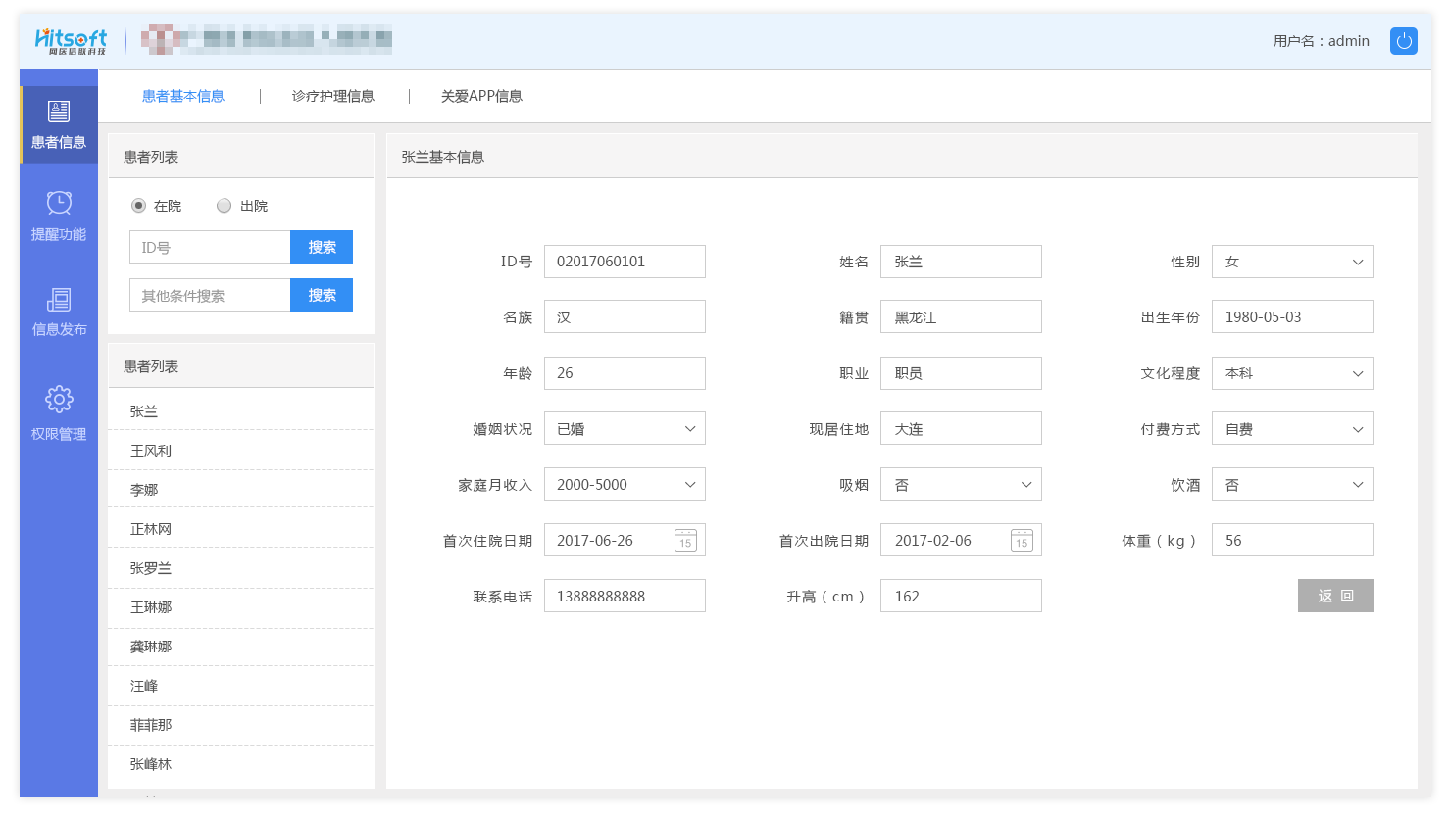
Task: Switch to 患者基本信息 tab
Action: tap(183, 96)
